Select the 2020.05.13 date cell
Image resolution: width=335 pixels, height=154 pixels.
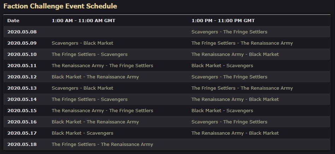coord(22,88)
